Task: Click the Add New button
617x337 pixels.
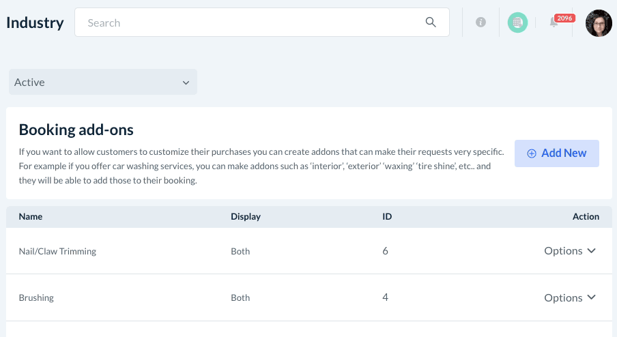Action: tap(557, 153)
